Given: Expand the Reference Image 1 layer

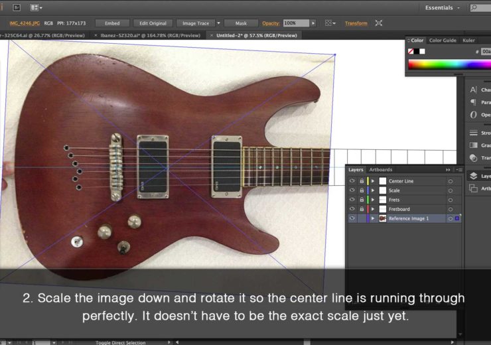Looking at the screenshot, I should [373, 218].
